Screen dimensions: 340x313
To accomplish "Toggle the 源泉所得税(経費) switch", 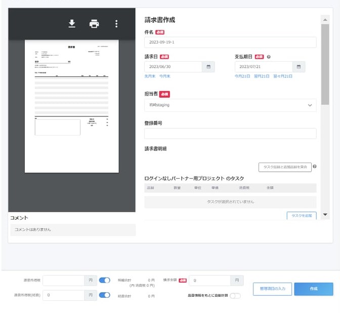I will coord(105,295).
